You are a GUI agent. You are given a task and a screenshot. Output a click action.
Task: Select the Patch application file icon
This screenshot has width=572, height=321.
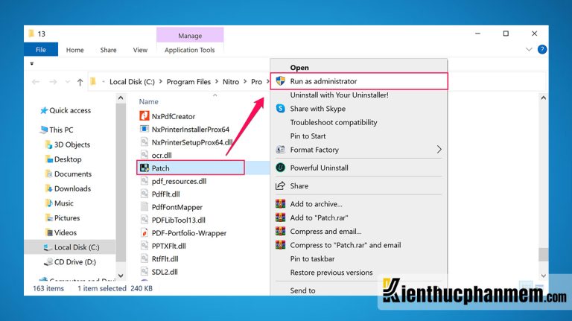pyautogui.click(x=144, y=168)
